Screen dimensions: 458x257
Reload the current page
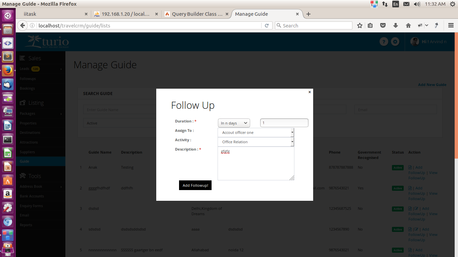[x=267, y=25]
